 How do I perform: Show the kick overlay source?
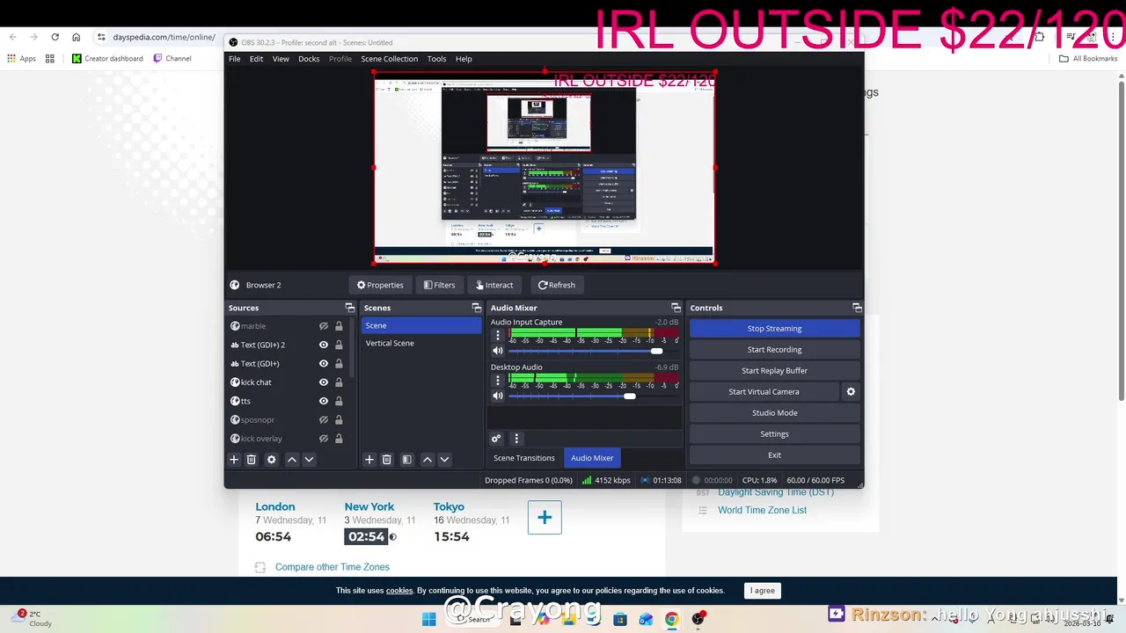coord(324,438)
